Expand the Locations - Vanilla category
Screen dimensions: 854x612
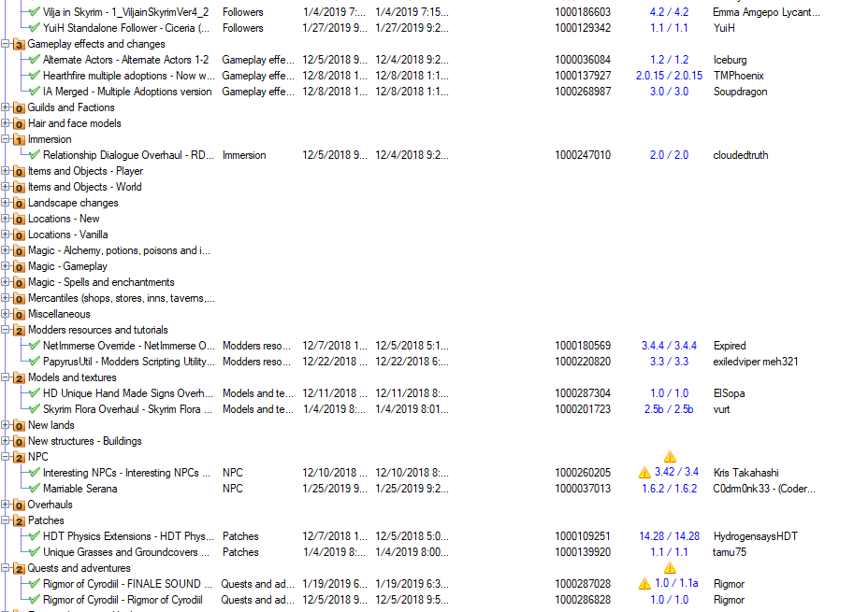pyautogui.click(x=5, y=235)
